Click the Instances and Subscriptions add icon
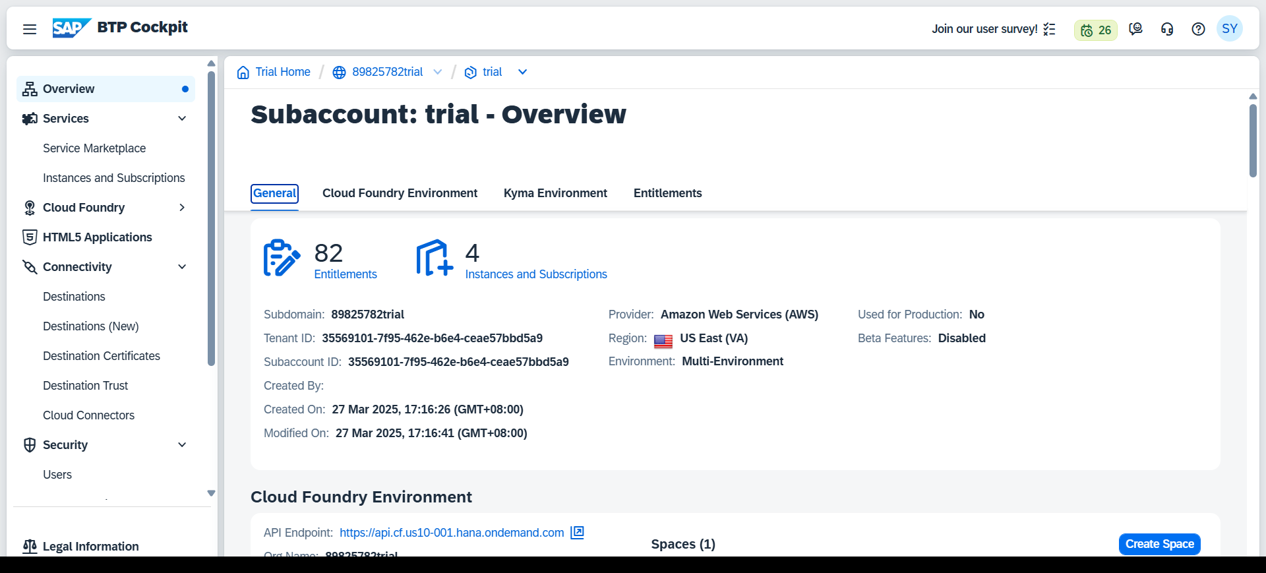1266x573 pixels. point(435,258)
